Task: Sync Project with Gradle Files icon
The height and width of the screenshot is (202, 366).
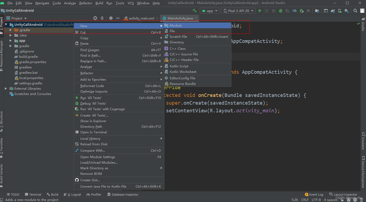Action: click(x=333, y=11)
